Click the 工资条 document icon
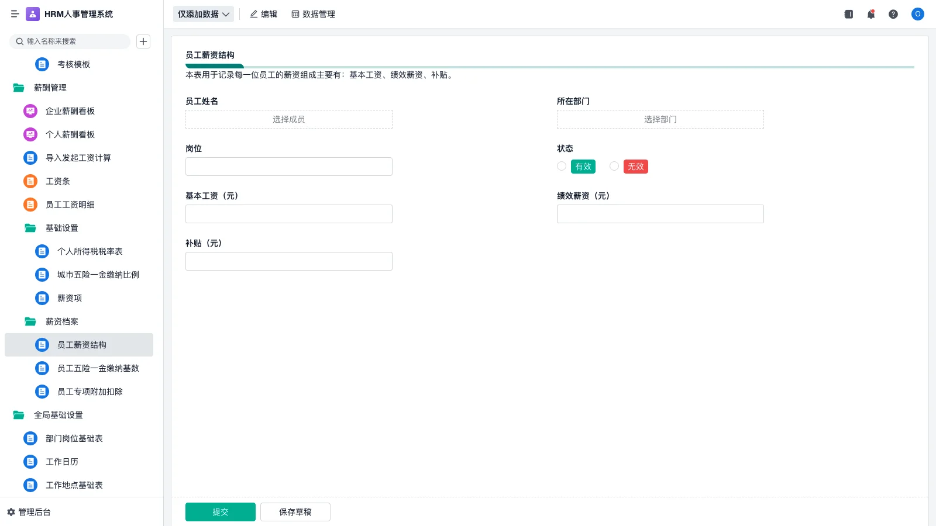936x526 pixels. point(30,181)
